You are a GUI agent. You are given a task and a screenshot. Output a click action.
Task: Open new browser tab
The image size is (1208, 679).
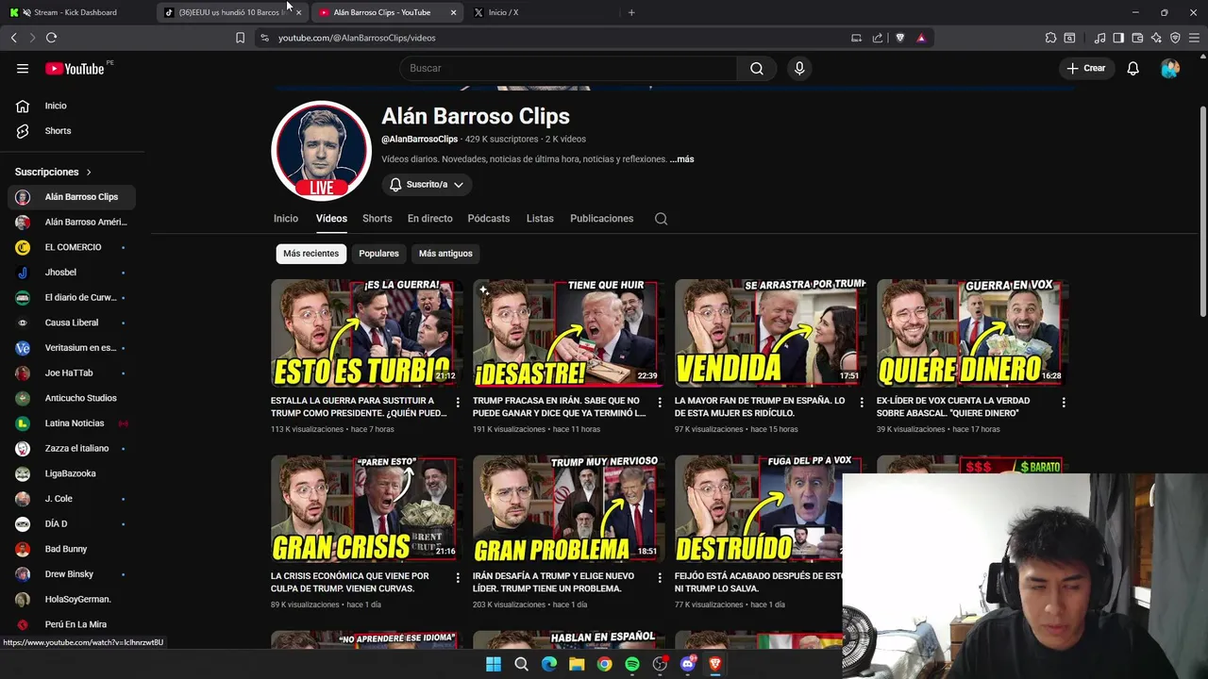coord(631,12)
